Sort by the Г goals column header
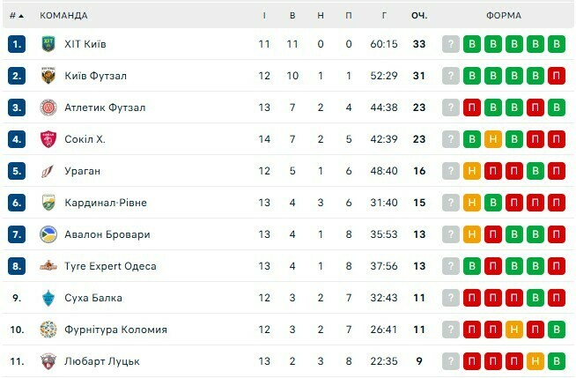Image resolution: width=576 pixels, height=378 pixels. (x=385, y=16)
